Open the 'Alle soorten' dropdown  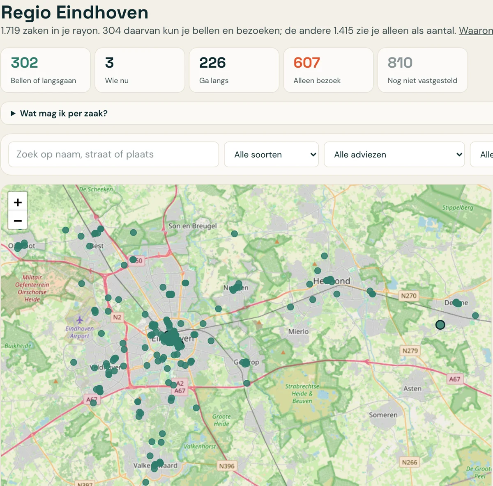click(271, 155)
